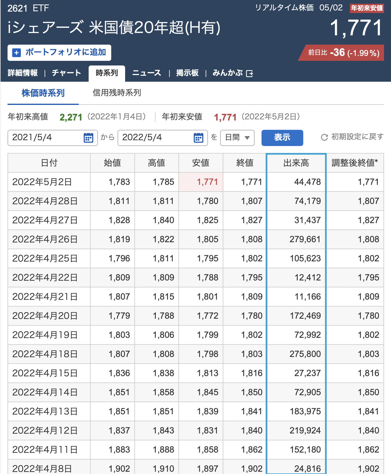Screen dimensions: 391x474
Task: Click the 年初来安値 red badge in header
Action: coord(367,8)
